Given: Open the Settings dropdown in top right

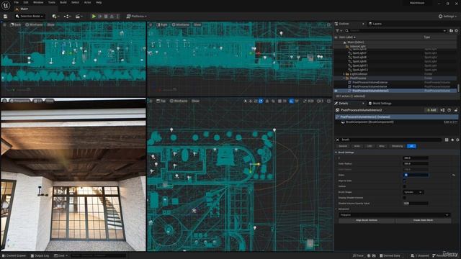Looking at the screenshot, I should (x=448, y=17).
